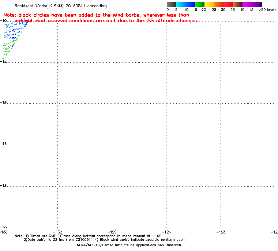Click the red 'optimal wind retrieval conditions' line

click(106, 21)
